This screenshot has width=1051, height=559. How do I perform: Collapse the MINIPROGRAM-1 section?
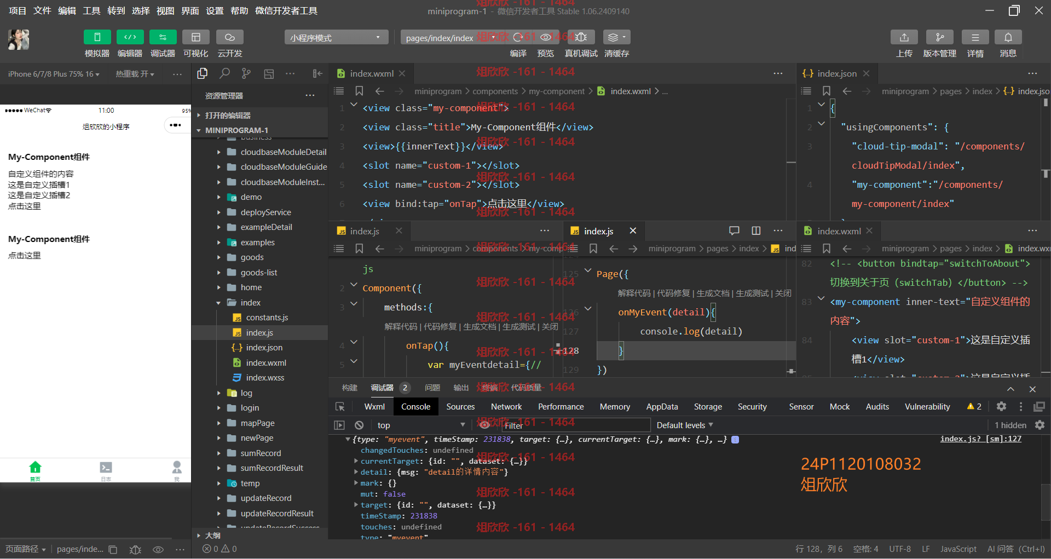point(236,130)
